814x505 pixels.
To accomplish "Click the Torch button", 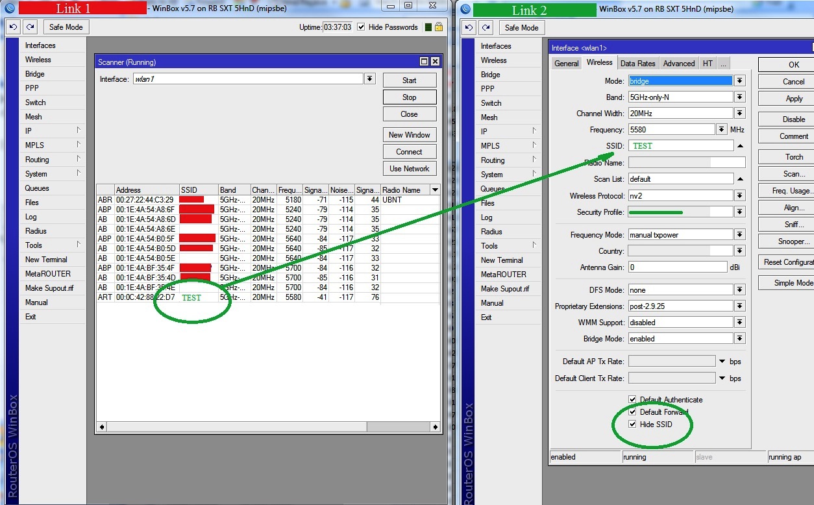I will pyautogui.click(x=786, y=157).
